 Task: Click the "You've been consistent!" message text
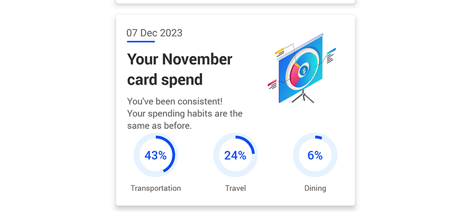pos(174,101)
